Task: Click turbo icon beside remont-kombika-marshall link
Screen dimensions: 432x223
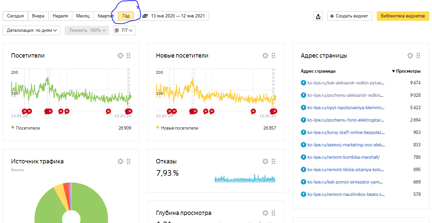Action: click(304, 157)
